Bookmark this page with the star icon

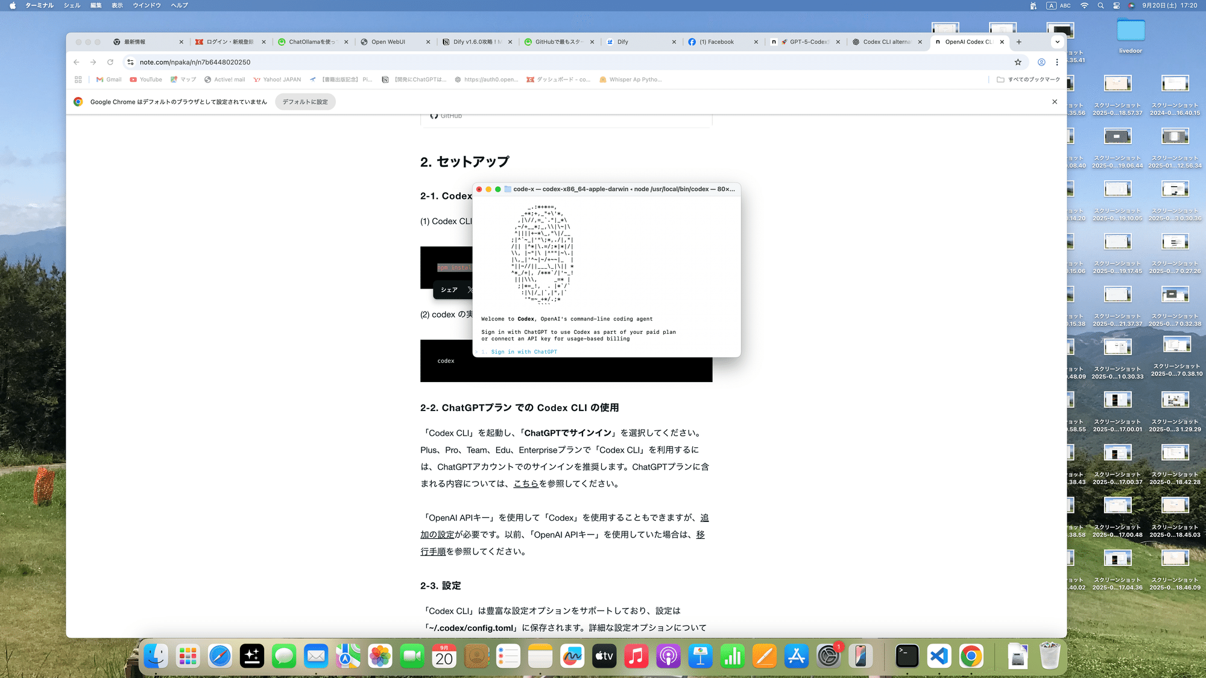pyautogui.click(x=1018, y=62)
